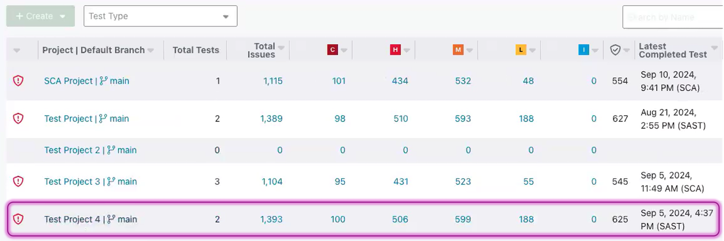Sort by Latest Completed Test arrow
Screen dimensions: 724x241
[x=714, y=47]
